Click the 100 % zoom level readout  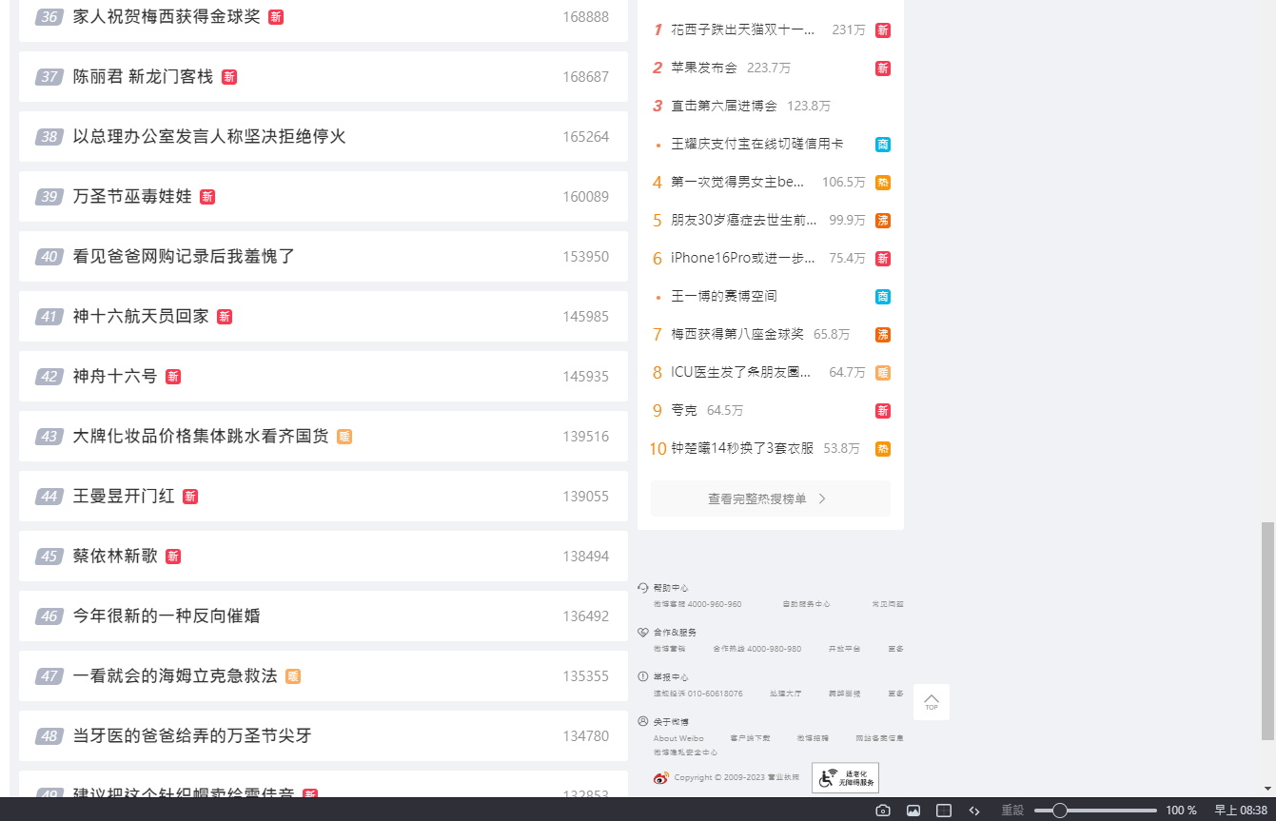point(1181,811)
